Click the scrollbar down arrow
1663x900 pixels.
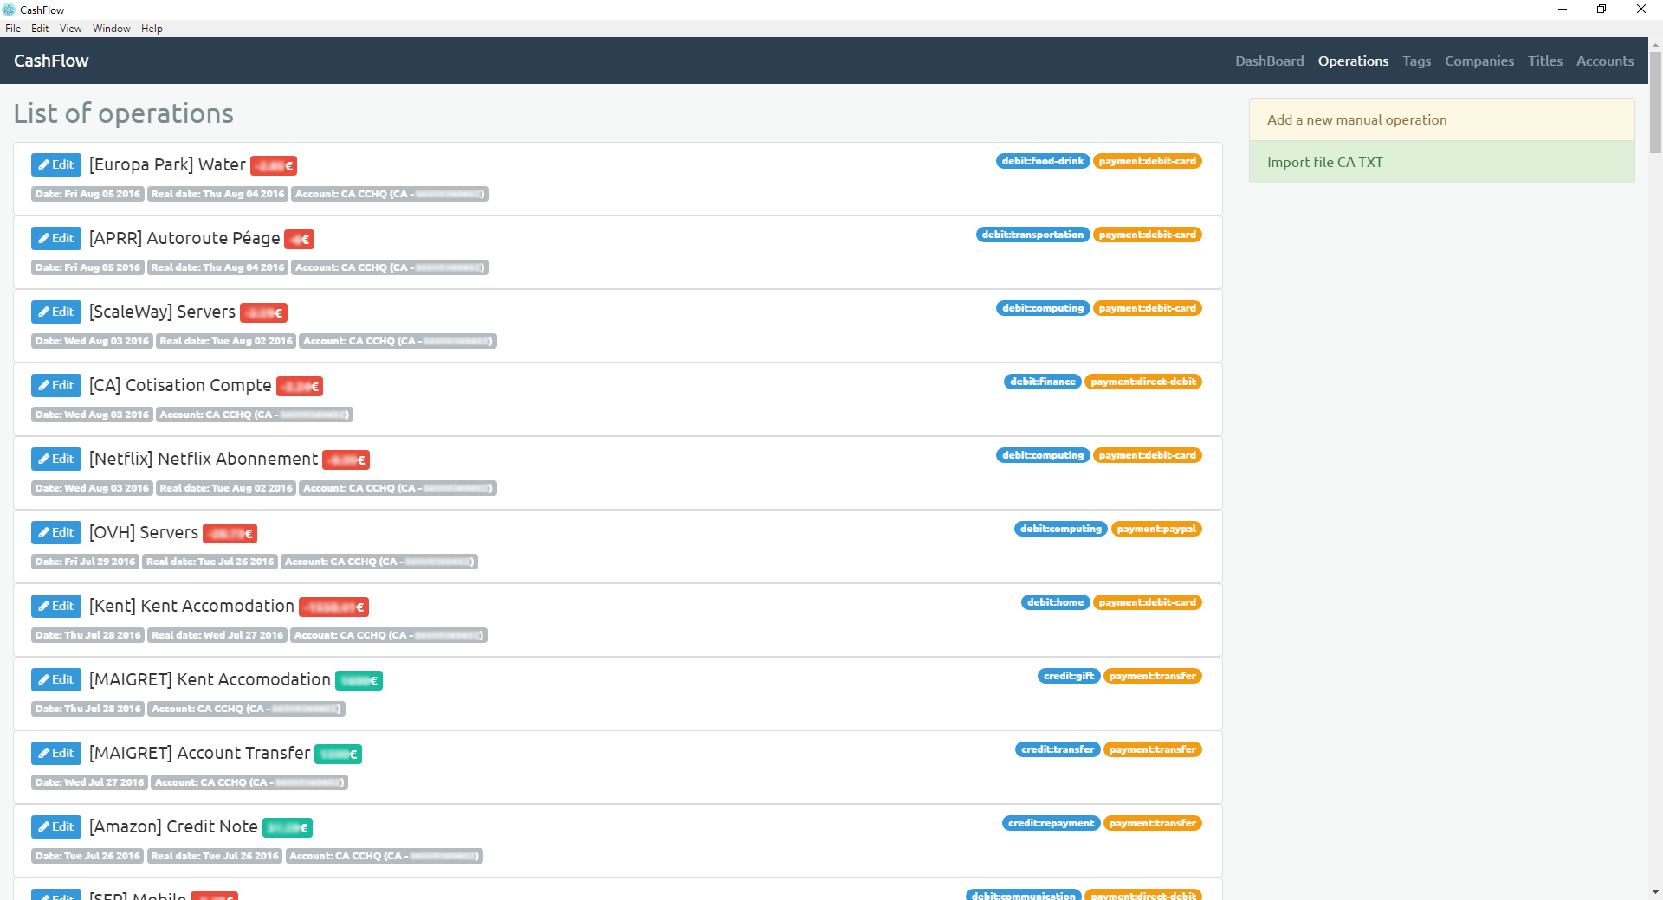(x=1655, y=892)
